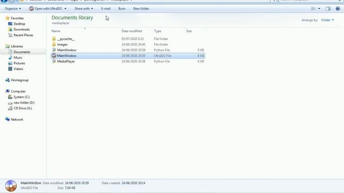The width and height of the screenshot is (344, 193).
Task: Open Downloads in Favorites
Action: pyautogui.click(x=21, y=29)
